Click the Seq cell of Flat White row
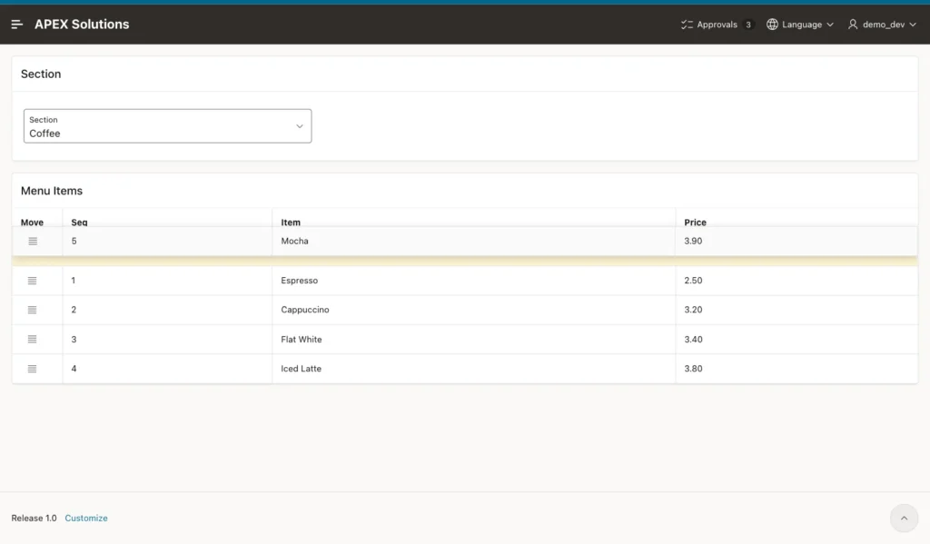The width and height of the screenshot is (930, 544). tap(167, 340)
